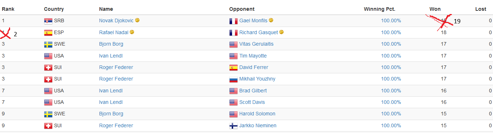Click 100.00% winning percentage in Scott Davis row

tap(391, 102)
